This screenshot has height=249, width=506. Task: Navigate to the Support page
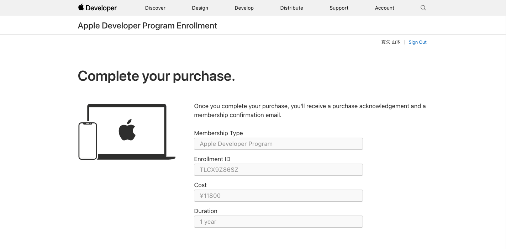339,8
